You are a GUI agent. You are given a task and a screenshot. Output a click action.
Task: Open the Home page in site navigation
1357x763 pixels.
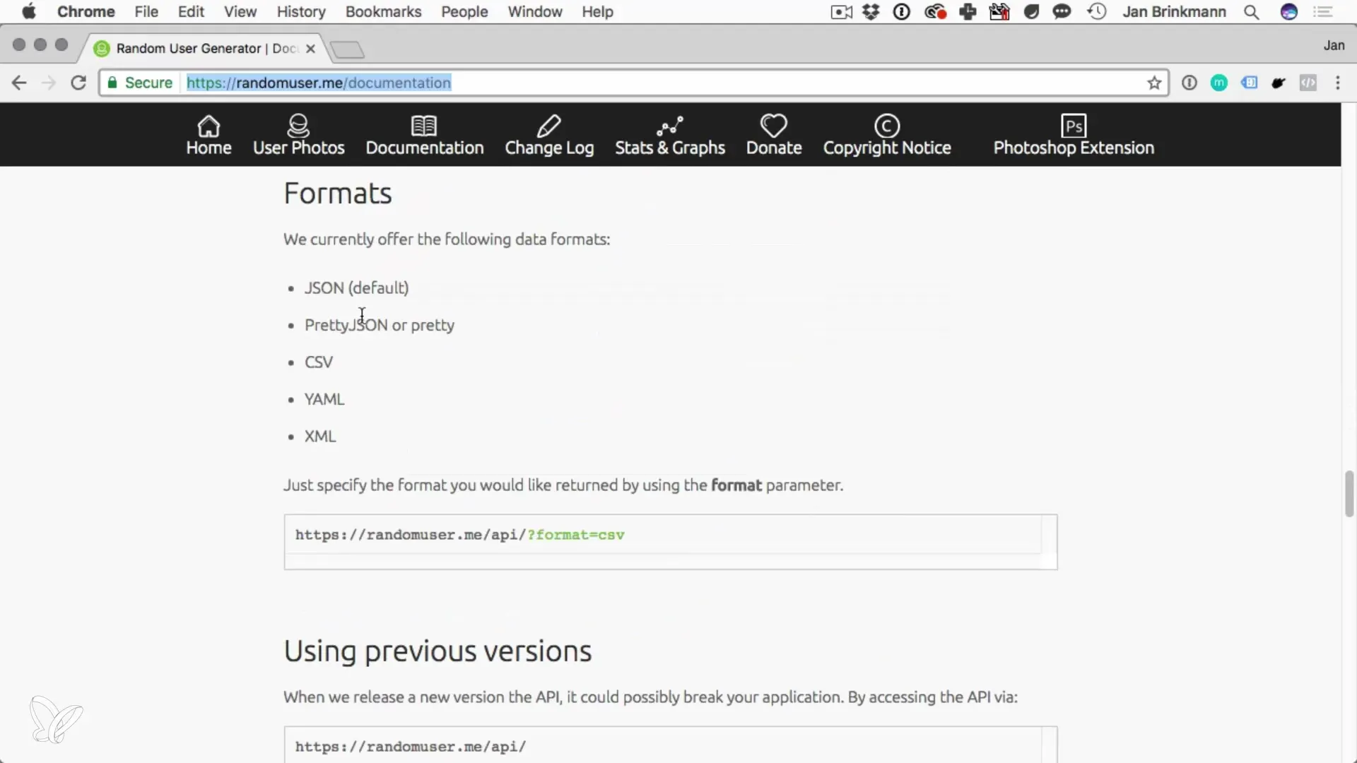click(x=208, y=135)
